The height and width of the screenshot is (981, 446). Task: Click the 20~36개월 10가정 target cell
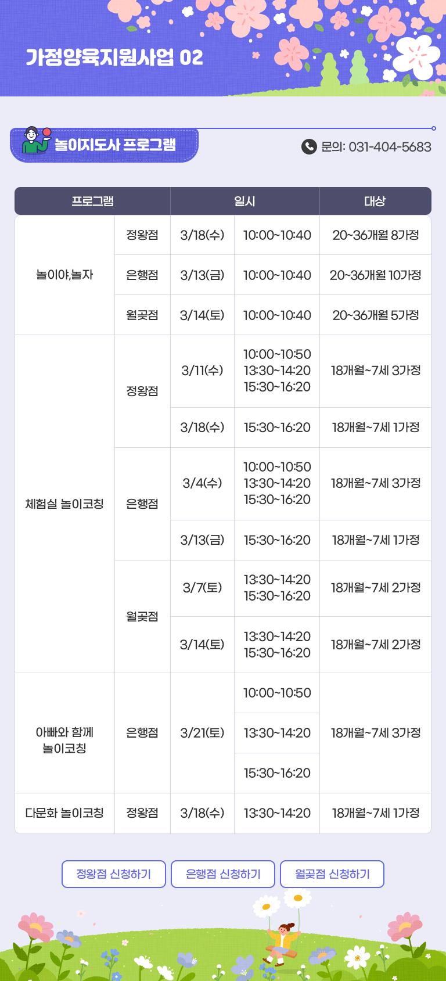point(375,275)
